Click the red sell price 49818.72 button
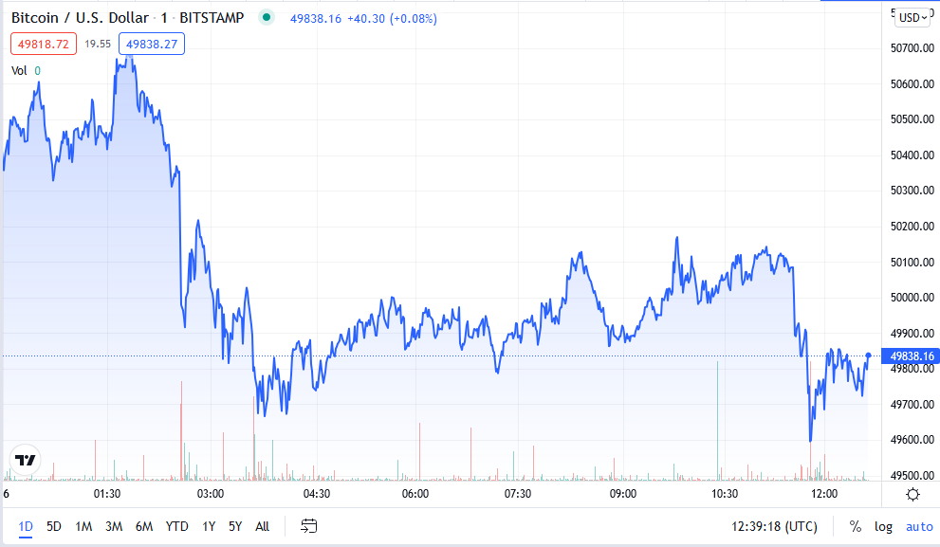Image resolution: width=940 pixels, height=547 pixels. pos(42,44)
